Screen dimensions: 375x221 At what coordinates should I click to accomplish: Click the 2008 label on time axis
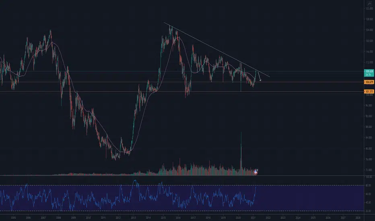coord(58,218)
